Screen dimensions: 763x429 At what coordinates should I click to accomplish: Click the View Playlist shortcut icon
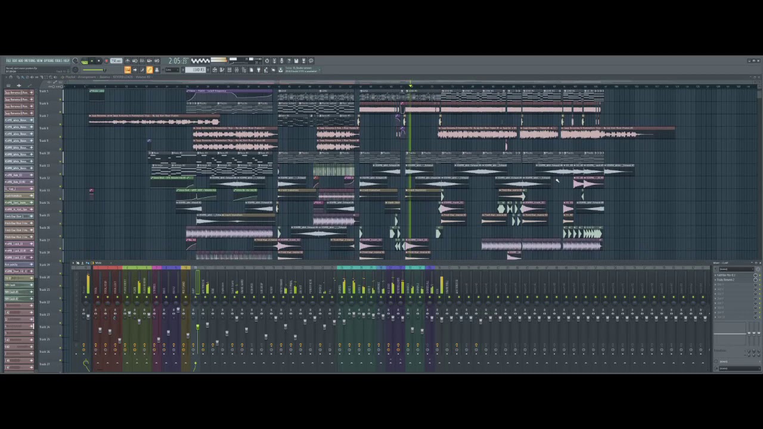click(x=215, y=70)
